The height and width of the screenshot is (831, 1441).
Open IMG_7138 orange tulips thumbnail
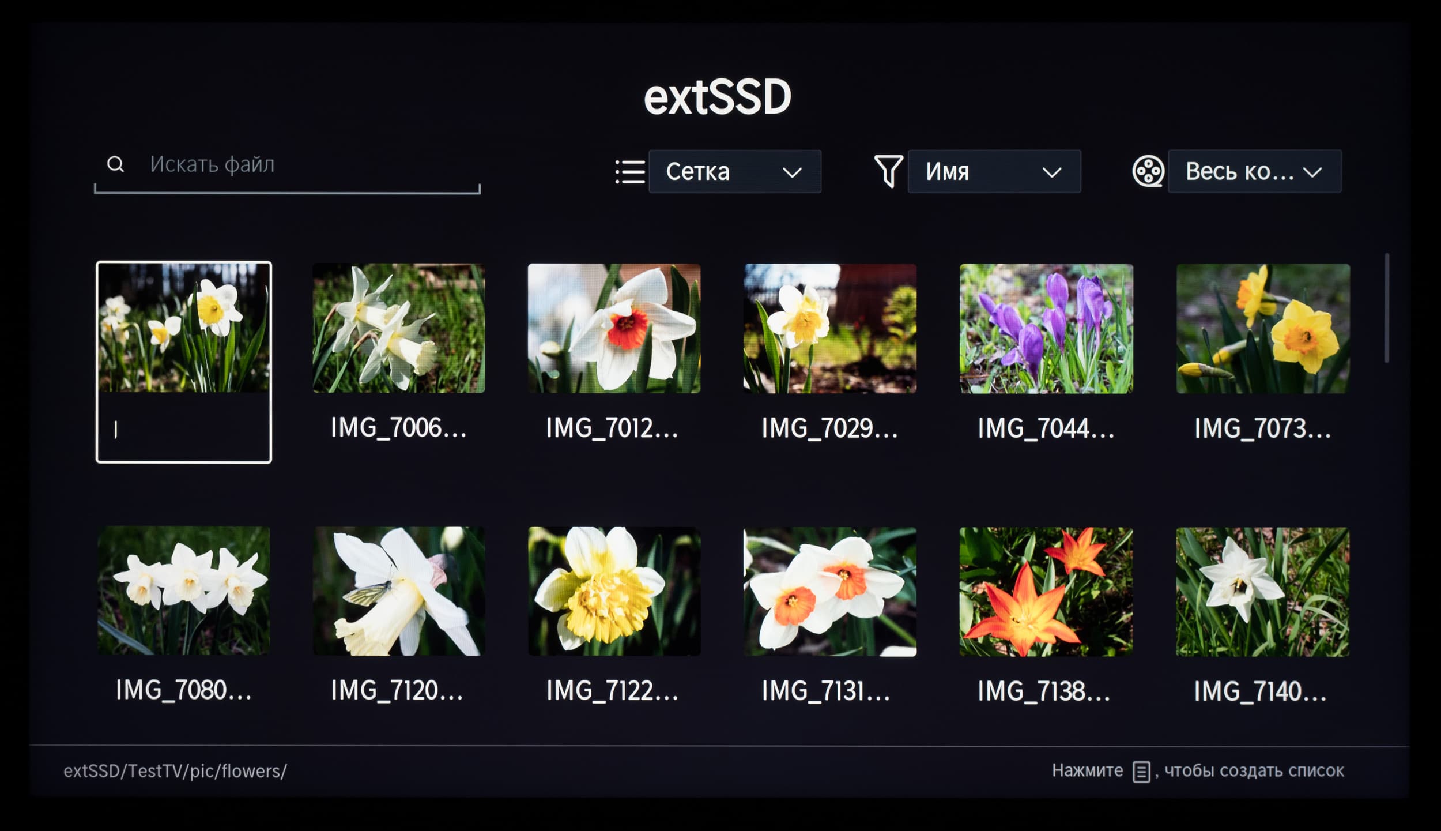tap(1046, 591)
